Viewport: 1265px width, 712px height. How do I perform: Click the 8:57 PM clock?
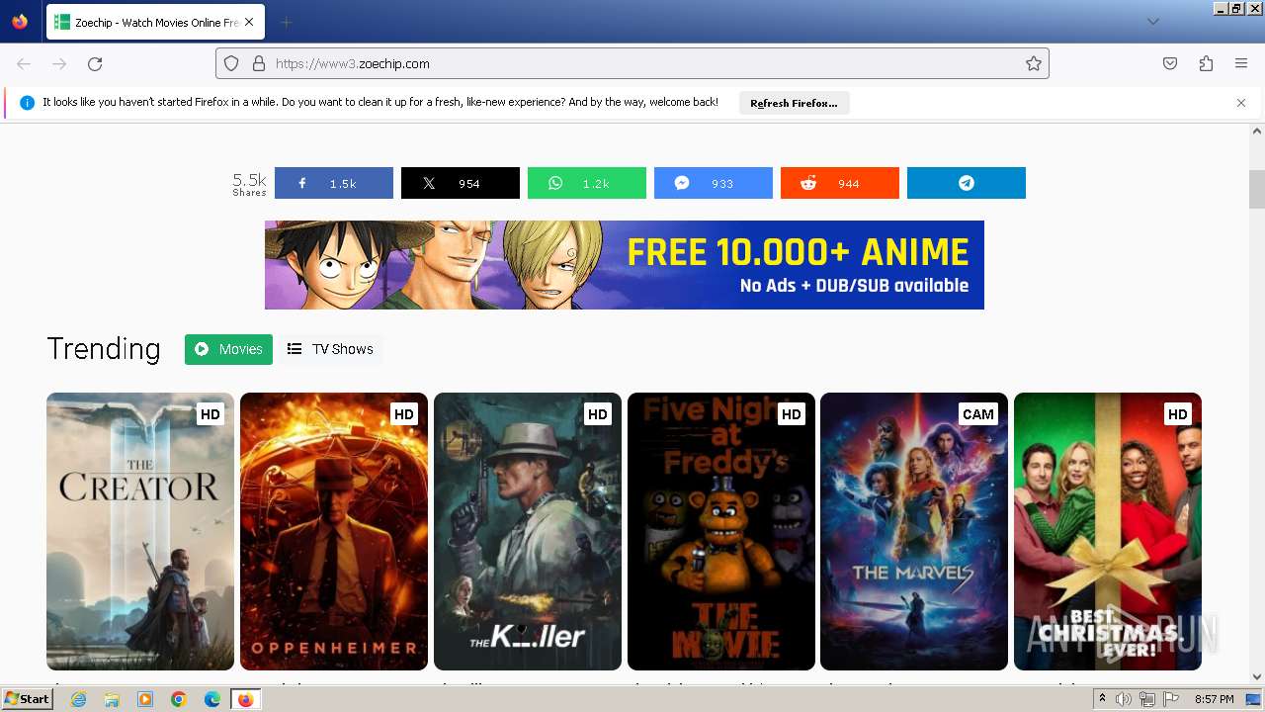pyautogui.click(x=1214, y=699)
